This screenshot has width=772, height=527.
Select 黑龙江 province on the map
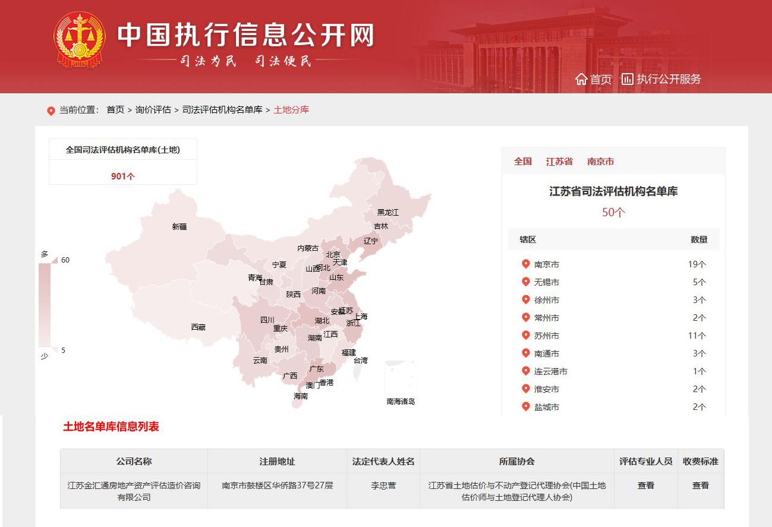387,212
